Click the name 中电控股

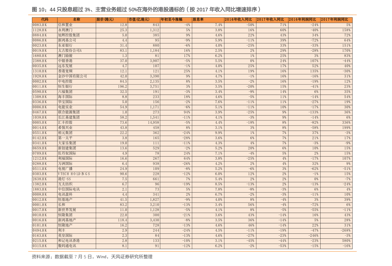(65, 82)
